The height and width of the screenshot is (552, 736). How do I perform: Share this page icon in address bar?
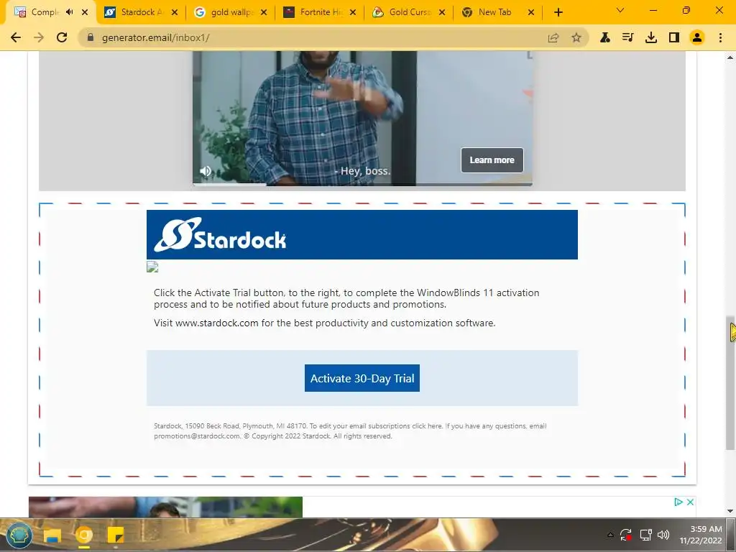[553, 37]
